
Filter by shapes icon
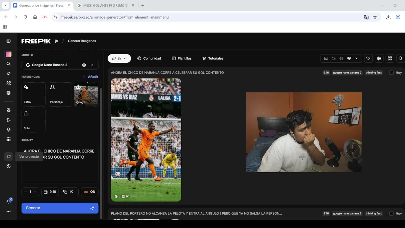[x=349, y=58]
